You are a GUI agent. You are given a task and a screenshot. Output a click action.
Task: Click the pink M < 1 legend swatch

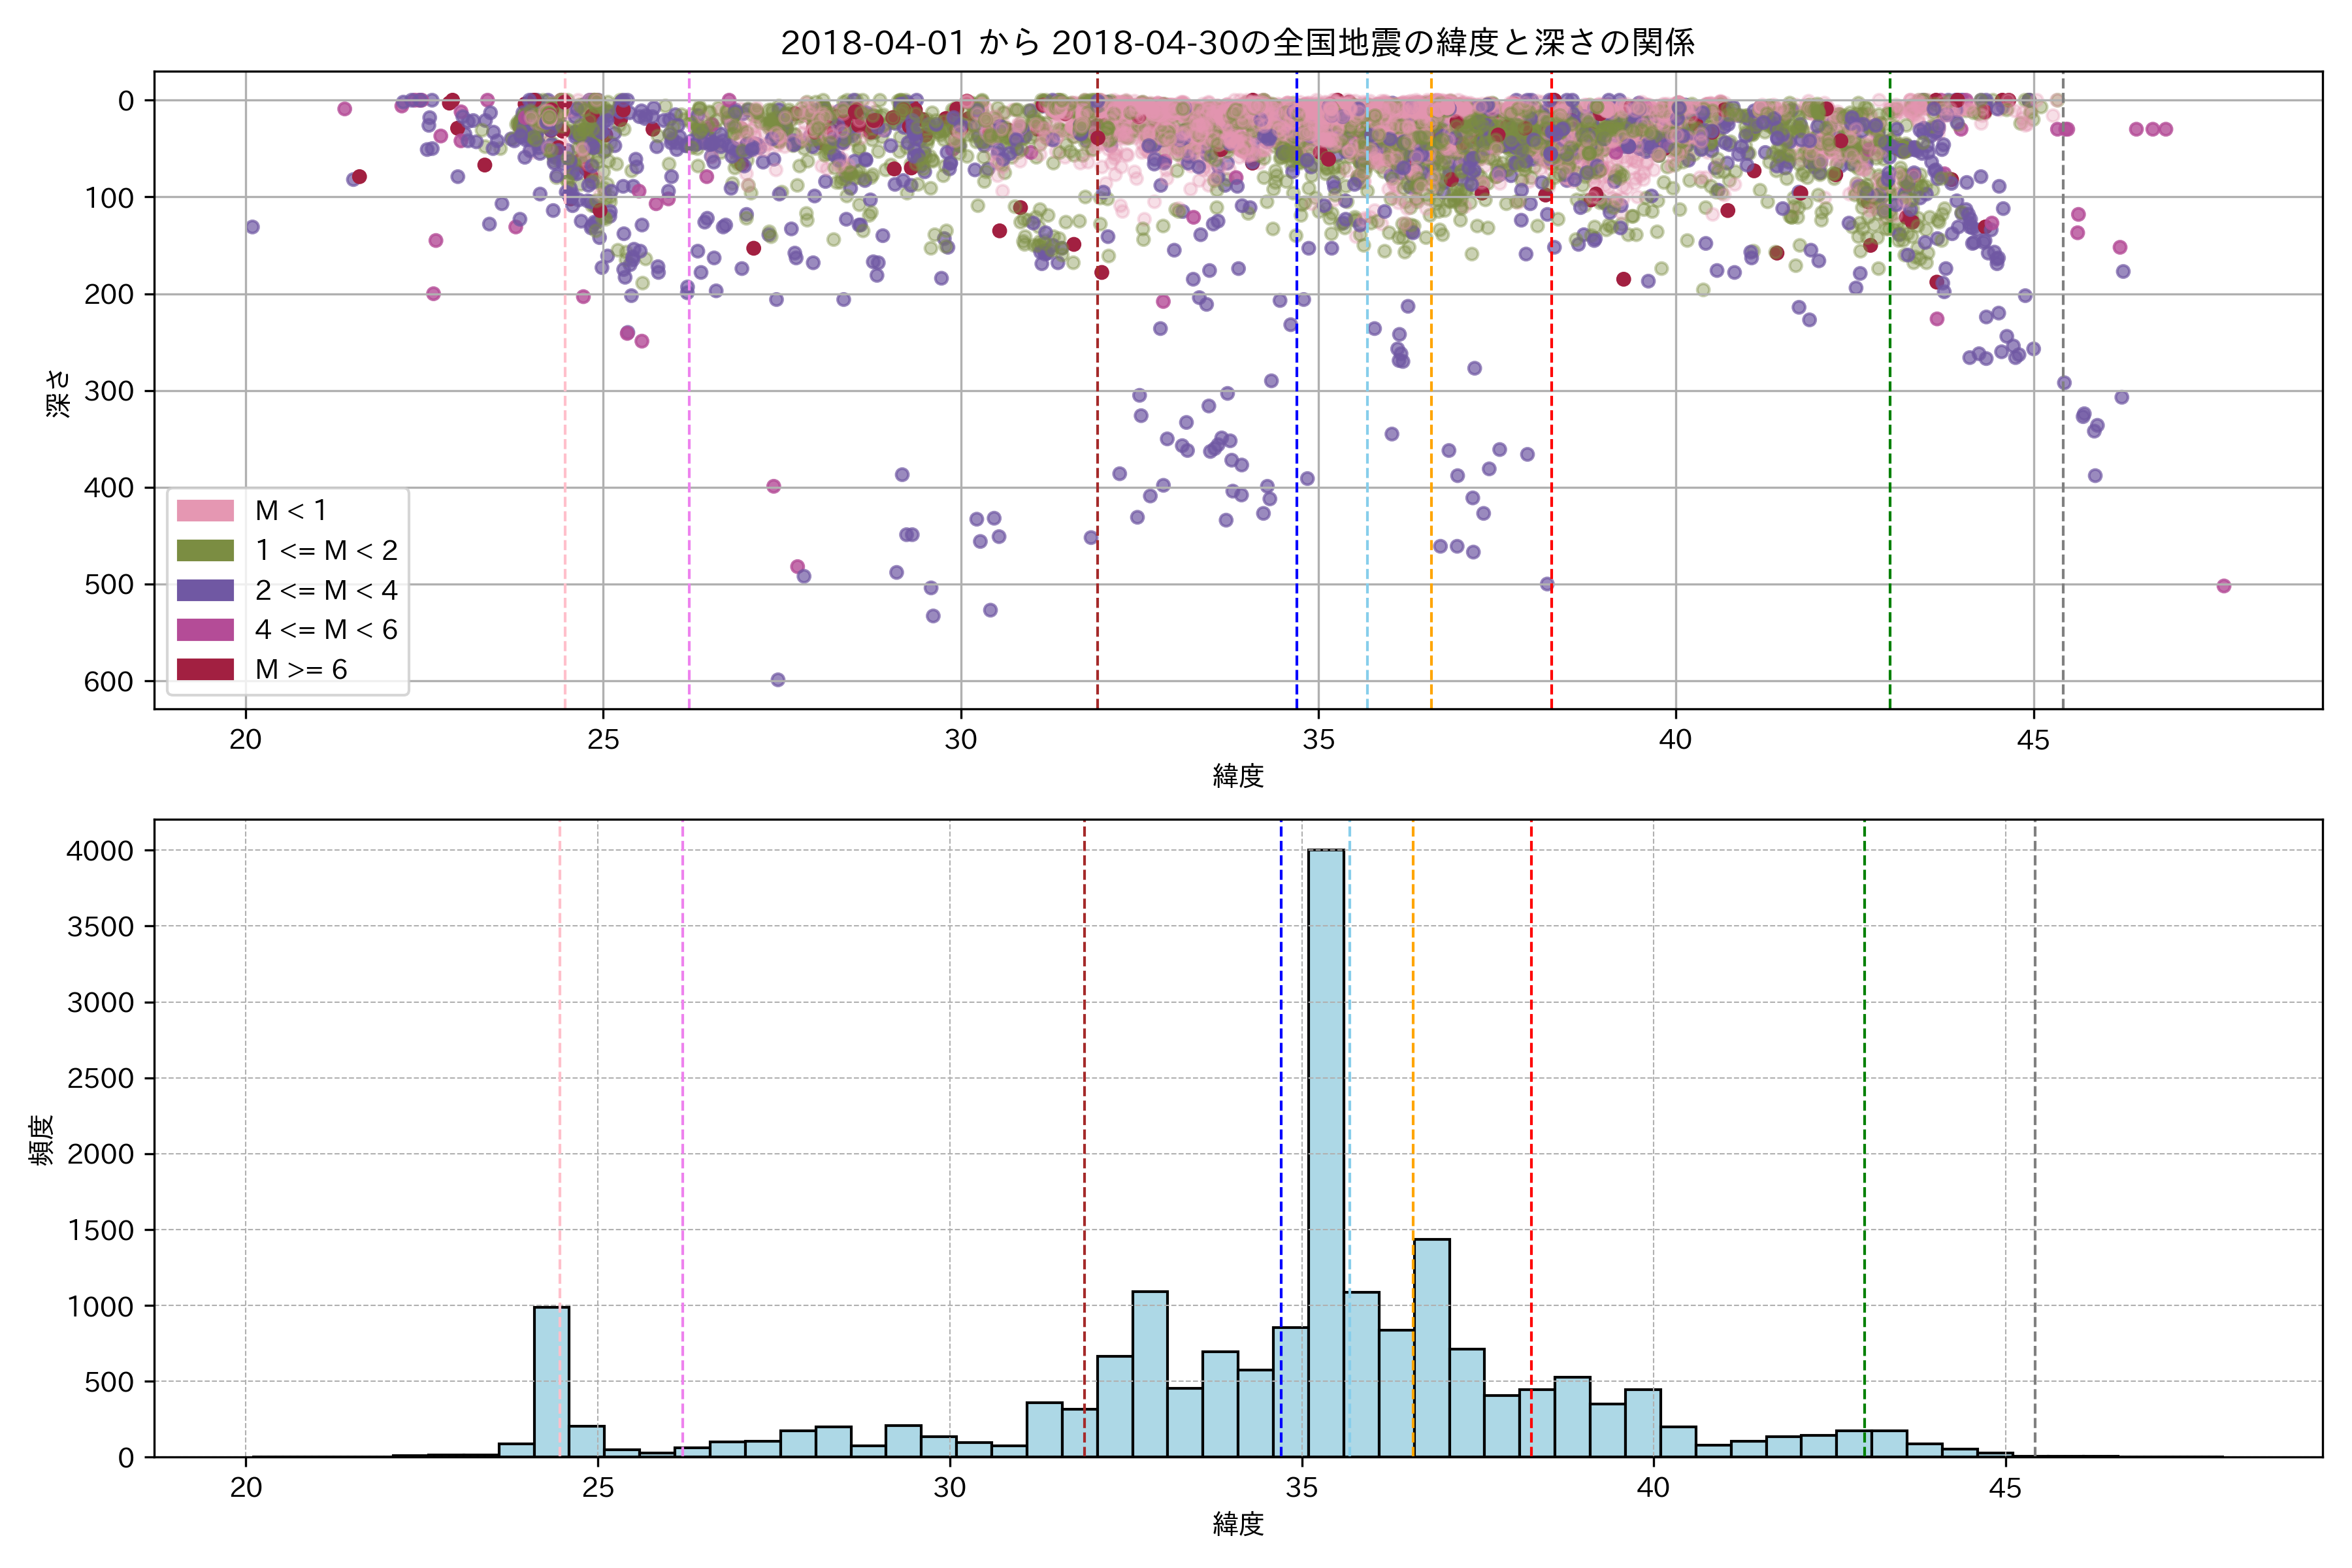tap(205, 511)
